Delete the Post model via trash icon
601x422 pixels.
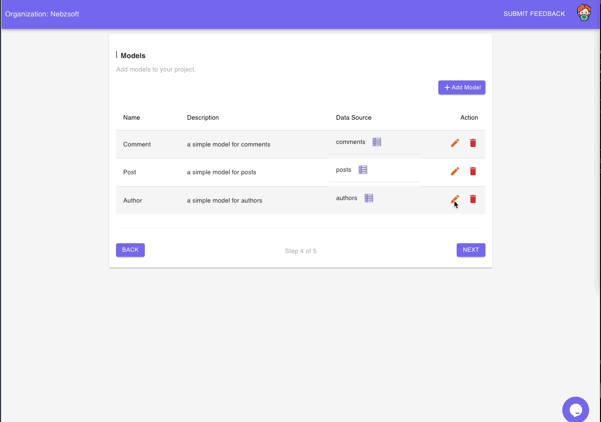[x=473, y=171]
